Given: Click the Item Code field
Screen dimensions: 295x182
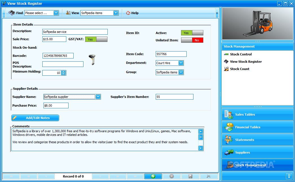Looking at the screenshot, I should pyautogui.click(x=171, y=54).
